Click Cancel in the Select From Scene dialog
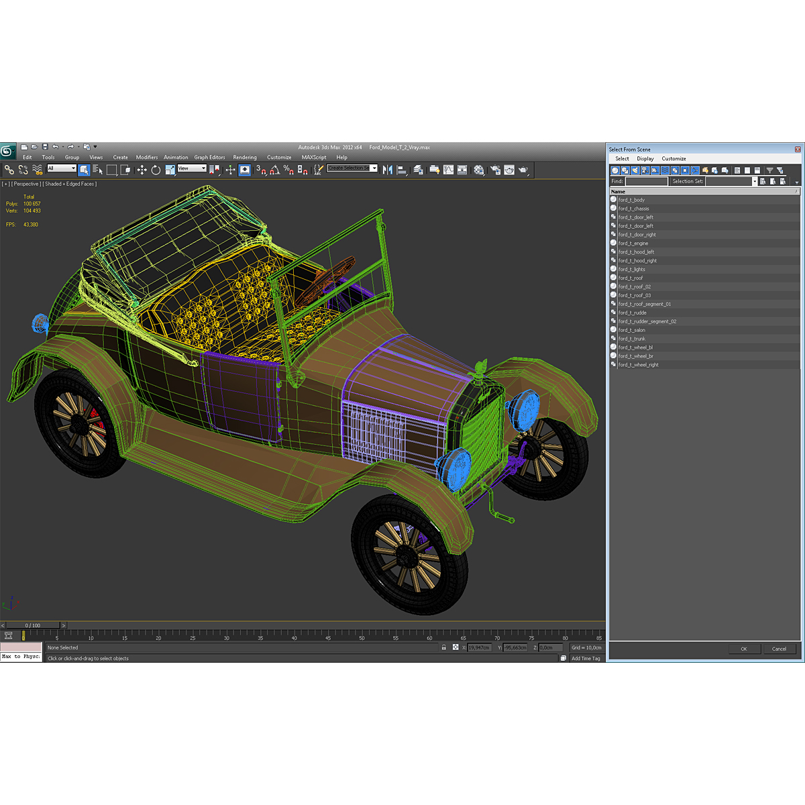805x805 pixels. click(x=780, y=649)
